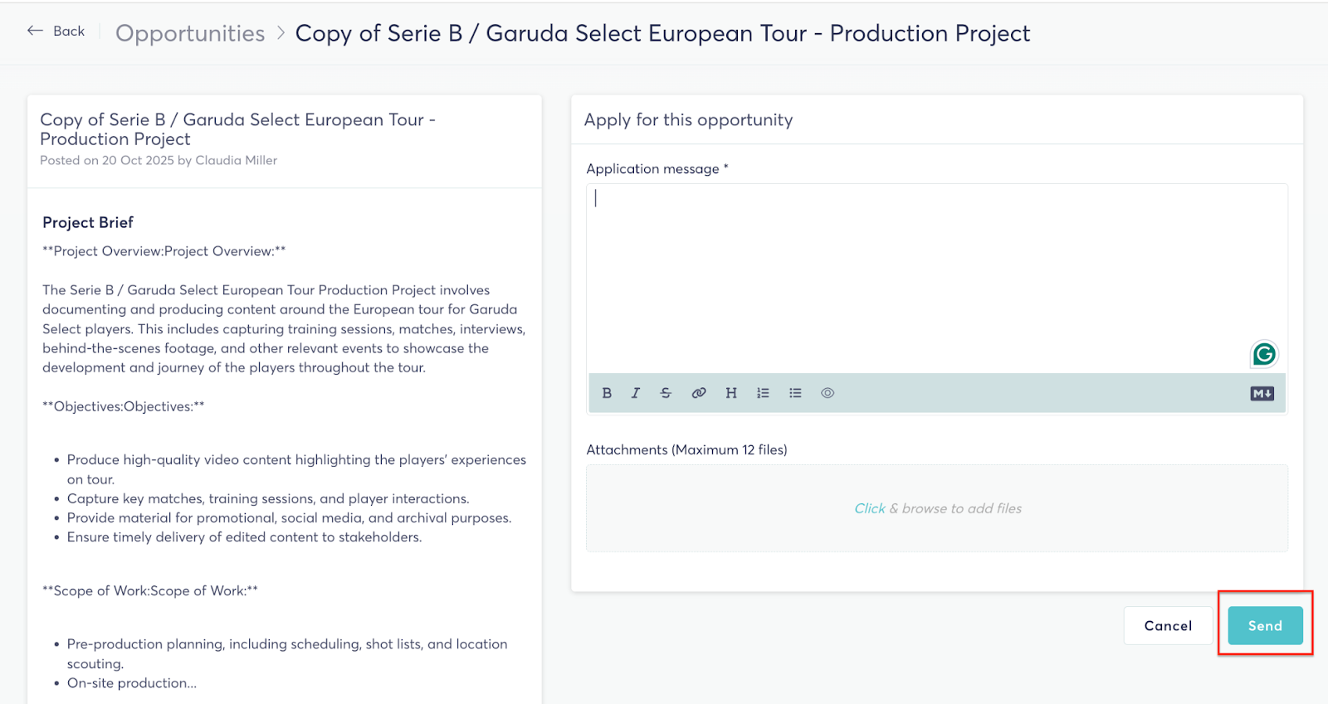Go back using the Back arrow
Image resolution: width=1328 pixels, height=704 pixels.
tap(56, 32)
